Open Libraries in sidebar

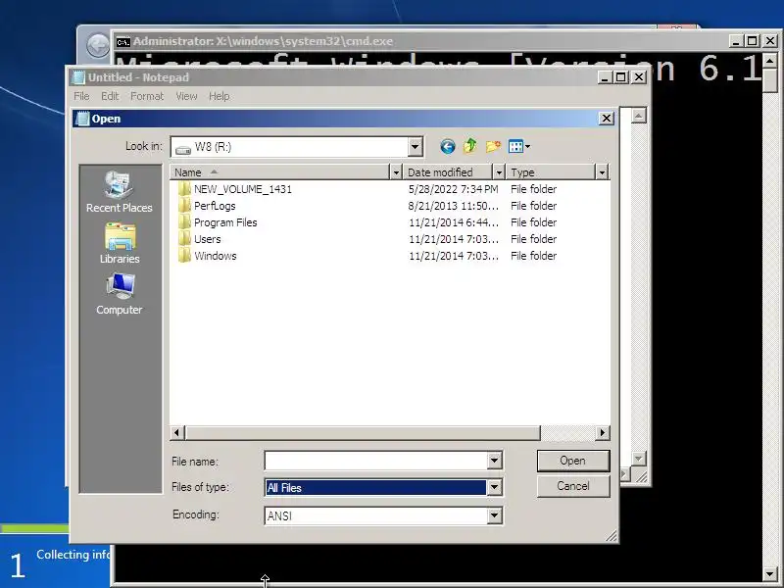pos(119,243)
